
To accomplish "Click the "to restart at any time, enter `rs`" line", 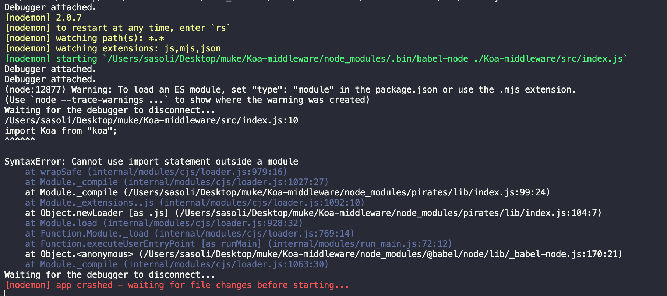I will [x=117, y=28].
